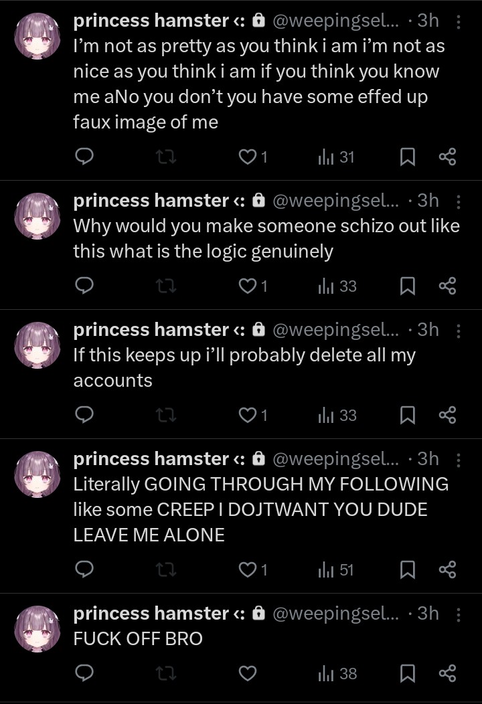Retweet the "faux image of me" tweet
This screenshot has width=482, height=704.
coord(166,157)
